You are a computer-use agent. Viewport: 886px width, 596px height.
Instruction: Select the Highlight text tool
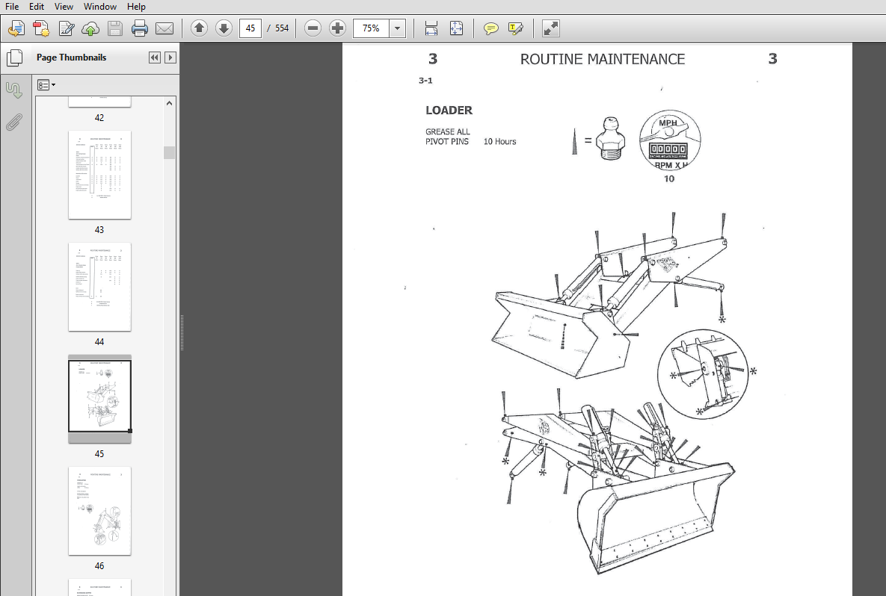click(x=515, y=28)
